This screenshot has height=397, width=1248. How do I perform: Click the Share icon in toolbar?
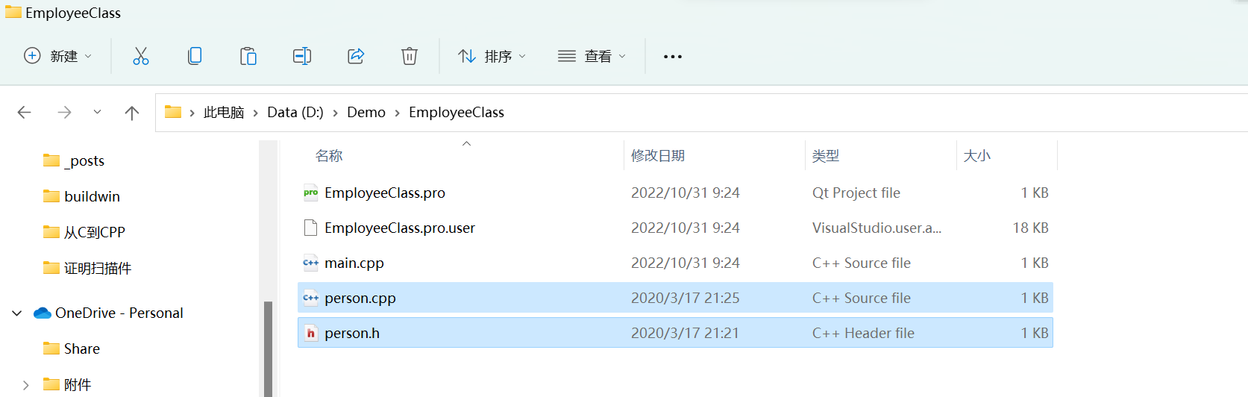pyautogui.click(x=356, y=56)
